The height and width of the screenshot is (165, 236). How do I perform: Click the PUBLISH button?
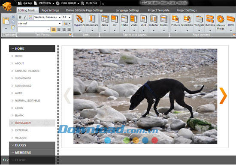[89, 3]
